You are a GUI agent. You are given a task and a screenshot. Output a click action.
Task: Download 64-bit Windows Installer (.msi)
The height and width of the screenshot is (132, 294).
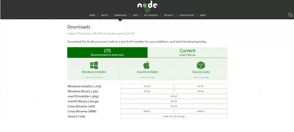tap(200, 86)
